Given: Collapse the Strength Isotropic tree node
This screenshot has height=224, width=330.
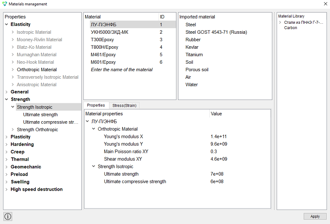Looking at the screenshot, I should click(13, 107).
